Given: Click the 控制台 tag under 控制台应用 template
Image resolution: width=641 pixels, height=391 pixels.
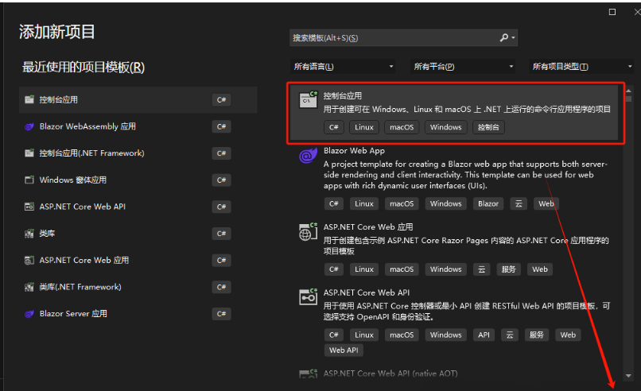Looking at the screenshot, I should [x=488, y=127].
